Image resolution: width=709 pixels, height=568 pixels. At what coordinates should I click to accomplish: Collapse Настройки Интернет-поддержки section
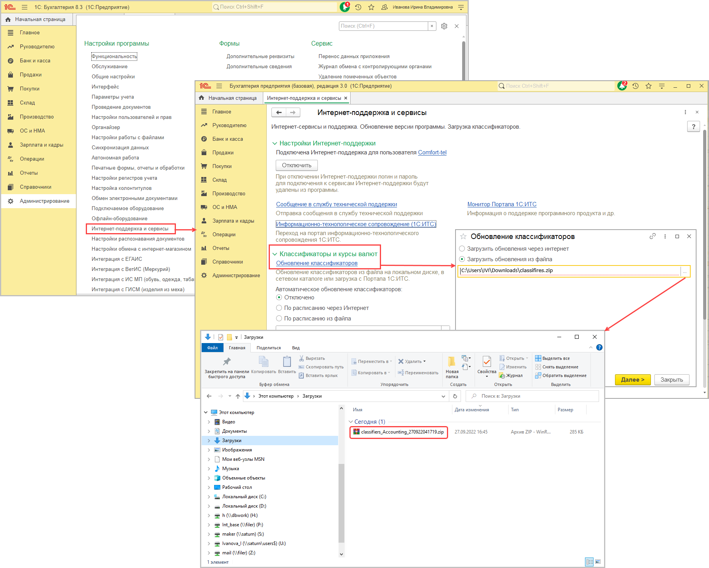coord(275,143)
